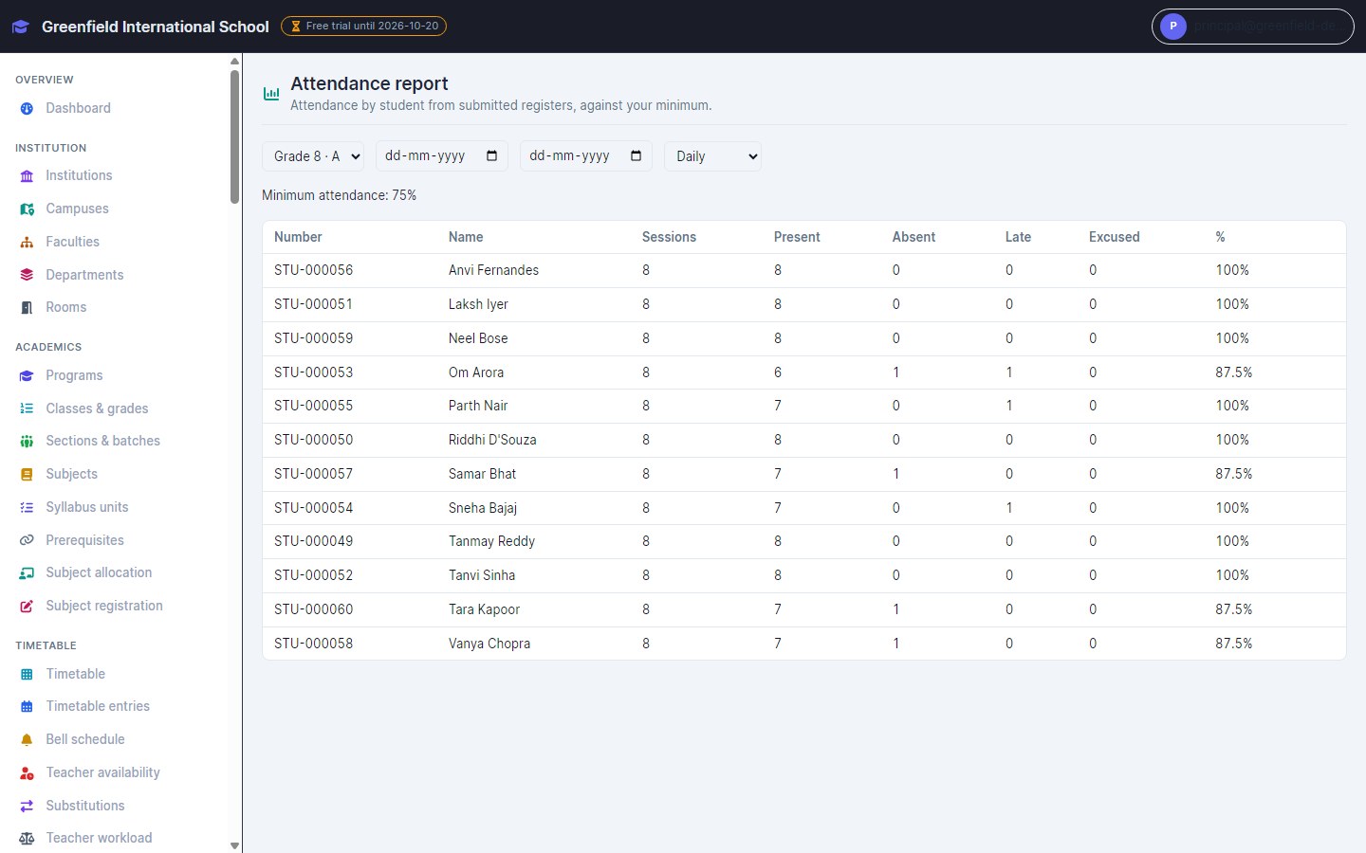The height and width of the screenshot is (853, 1366).
Task: Click the Subjects book icon
Action: 27,475
